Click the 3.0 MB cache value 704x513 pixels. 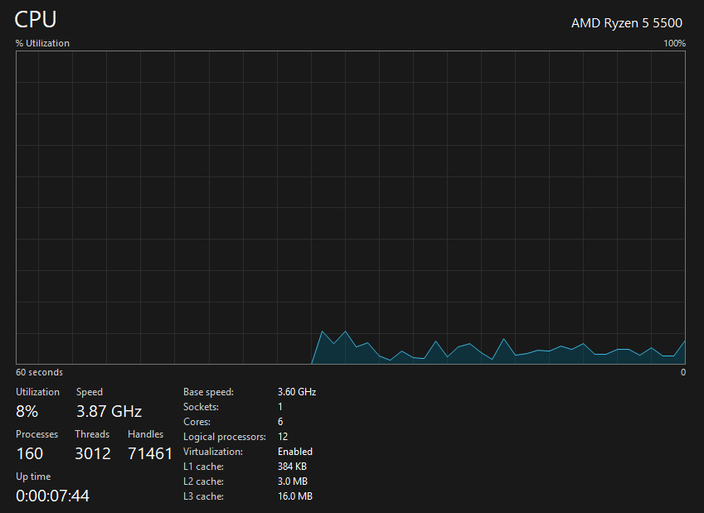(x=292, y=482)
